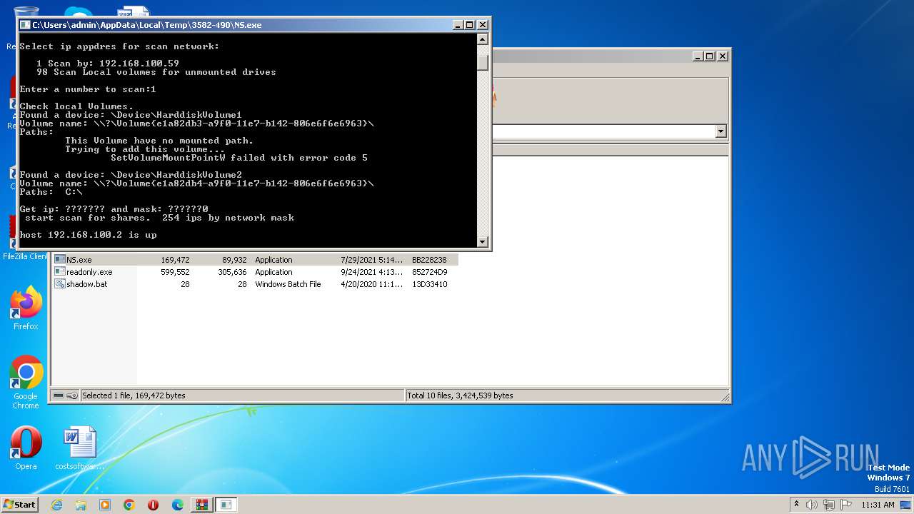Image resolution: width=914 pixels, height=514 pixels.
Task: Open volume control in system tray
Action: (x=813, y=505)
